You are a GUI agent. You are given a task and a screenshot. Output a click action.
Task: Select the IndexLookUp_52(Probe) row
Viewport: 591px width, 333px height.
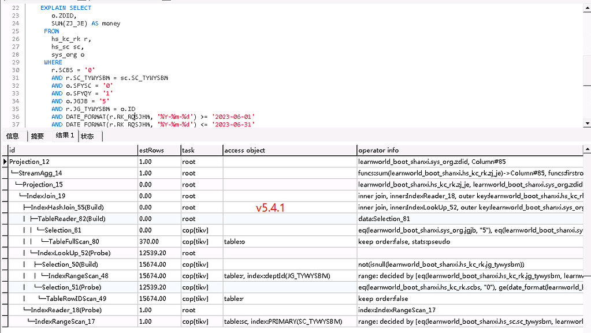click(x=64, y=253)
